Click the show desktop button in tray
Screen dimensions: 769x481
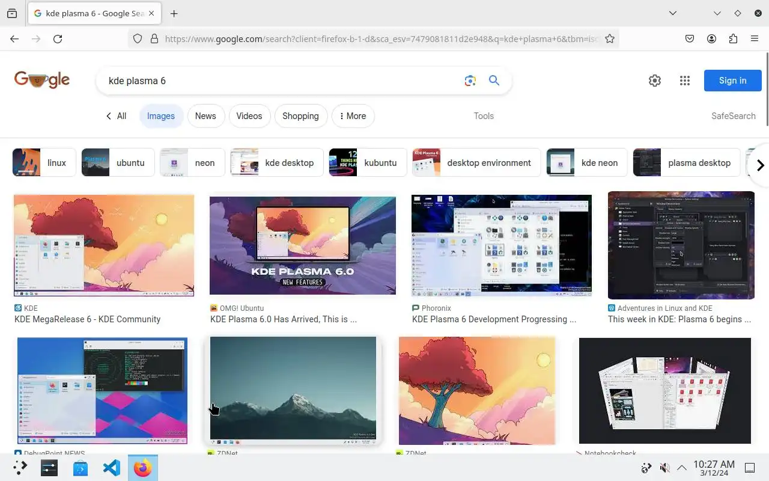(750, 468)
